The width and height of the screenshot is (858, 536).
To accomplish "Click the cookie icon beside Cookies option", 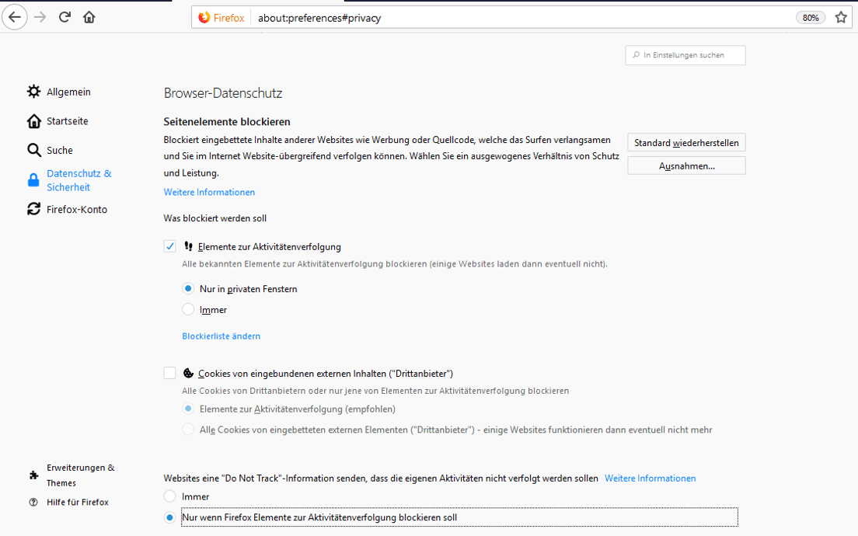I will coord(188,373).
